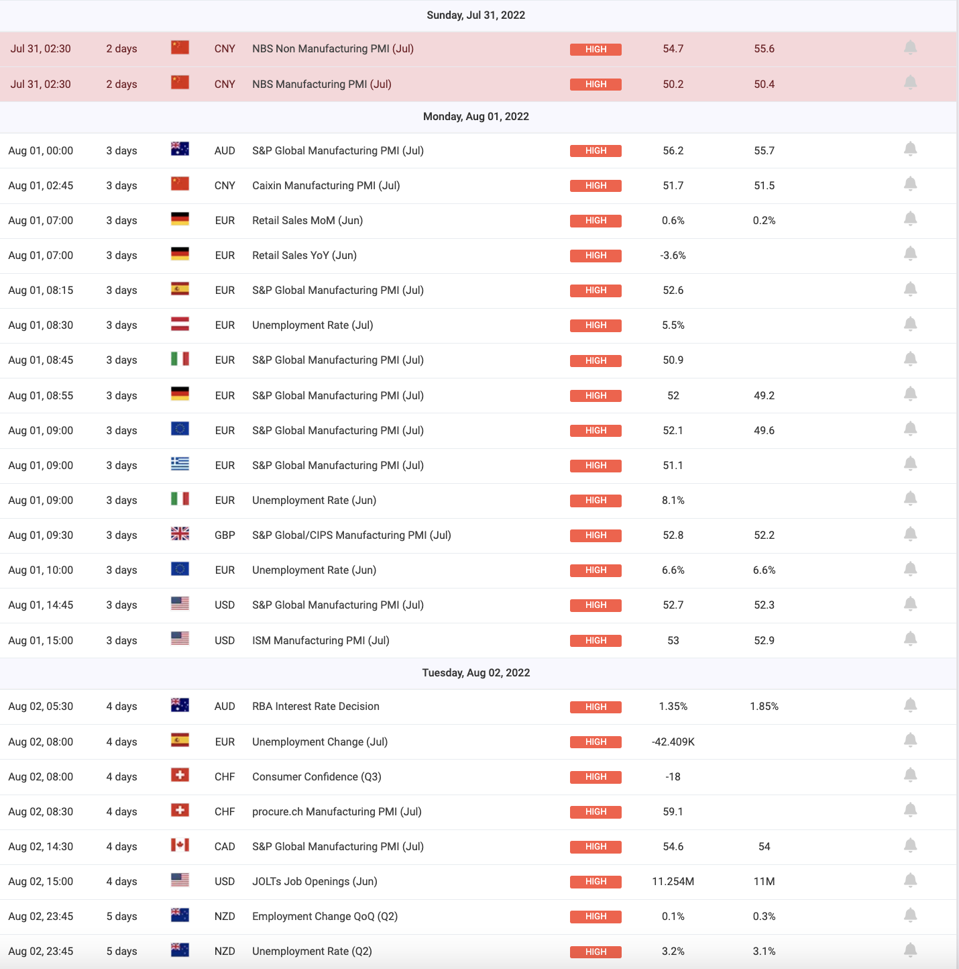The image size is (959, 969).
Task: Open Employment Change QoQ (Q2) event
Action: pyautogui.click(x=325, y=917)
